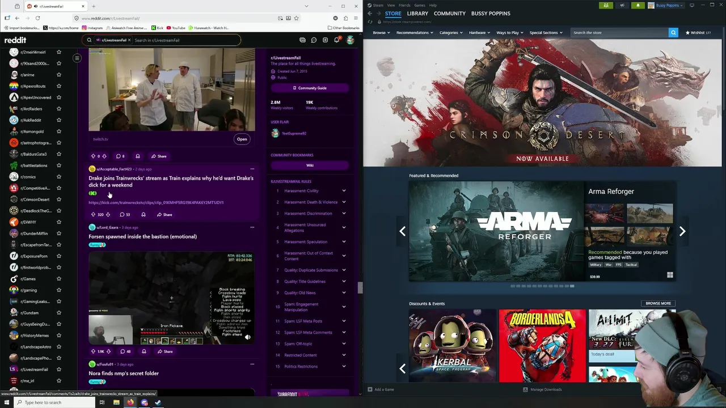The width and height of the screenshot is (726, 408).
Task: Open Steam friends activity green icon
Action: point(606,5)
